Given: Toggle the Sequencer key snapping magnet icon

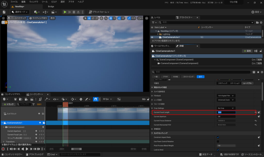Looking at the screenshot, I should pyautogui.click(x=95, y=99).
